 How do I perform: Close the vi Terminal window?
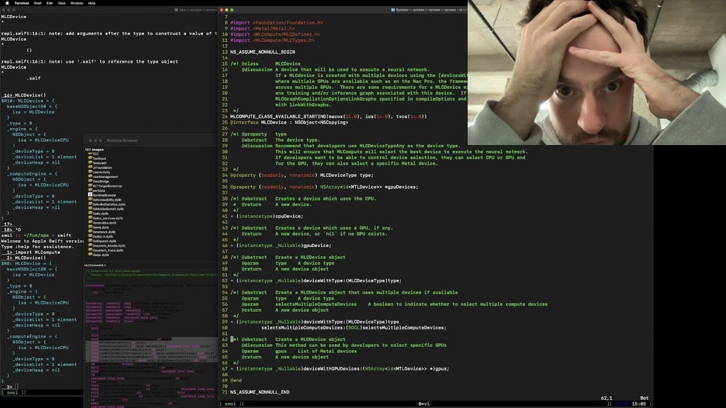(222, 10)
